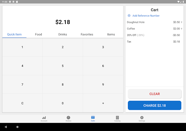Open the History clock icon
The height and width of the screenshot is (131, 186).
pyautogui.click(x=68, y=118)
